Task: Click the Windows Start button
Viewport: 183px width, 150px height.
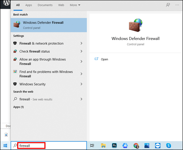Action: pos(5,146)
